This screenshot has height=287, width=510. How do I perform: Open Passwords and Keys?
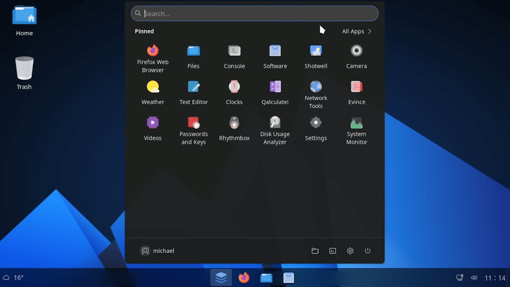[193, 123]
